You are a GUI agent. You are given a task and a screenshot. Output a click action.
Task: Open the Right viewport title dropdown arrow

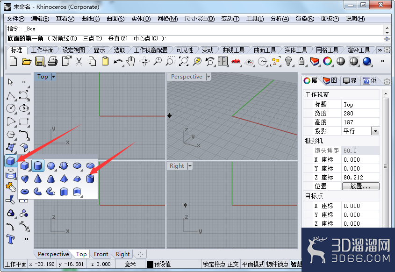190,166
